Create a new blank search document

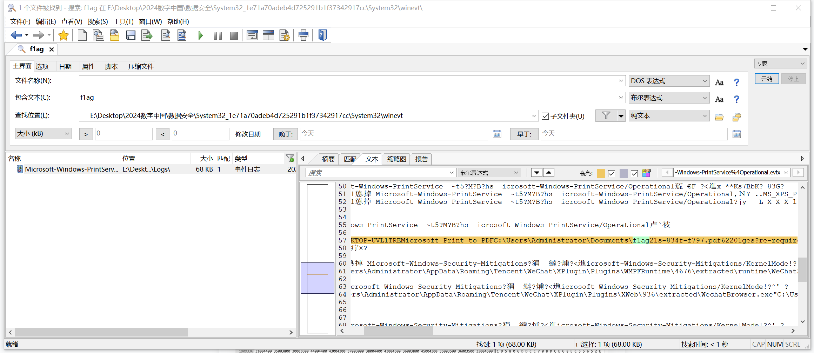click(x=82, y=35)
